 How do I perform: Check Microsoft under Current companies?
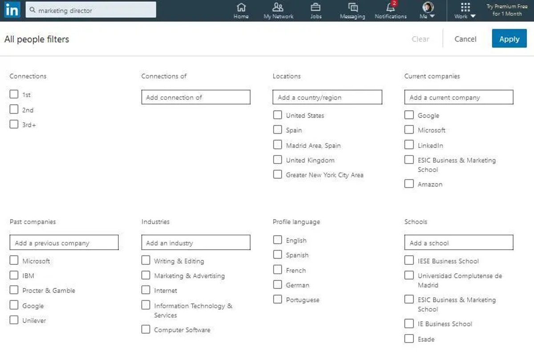coord(409,130)
